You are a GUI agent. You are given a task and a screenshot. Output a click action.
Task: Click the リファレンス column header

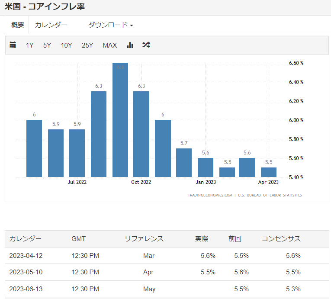[144, 239]
